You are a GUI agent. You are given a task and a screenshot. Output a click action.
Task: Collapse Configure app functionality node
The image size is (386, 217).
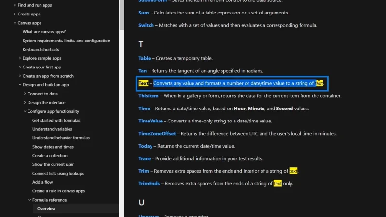tap(25, 111)
